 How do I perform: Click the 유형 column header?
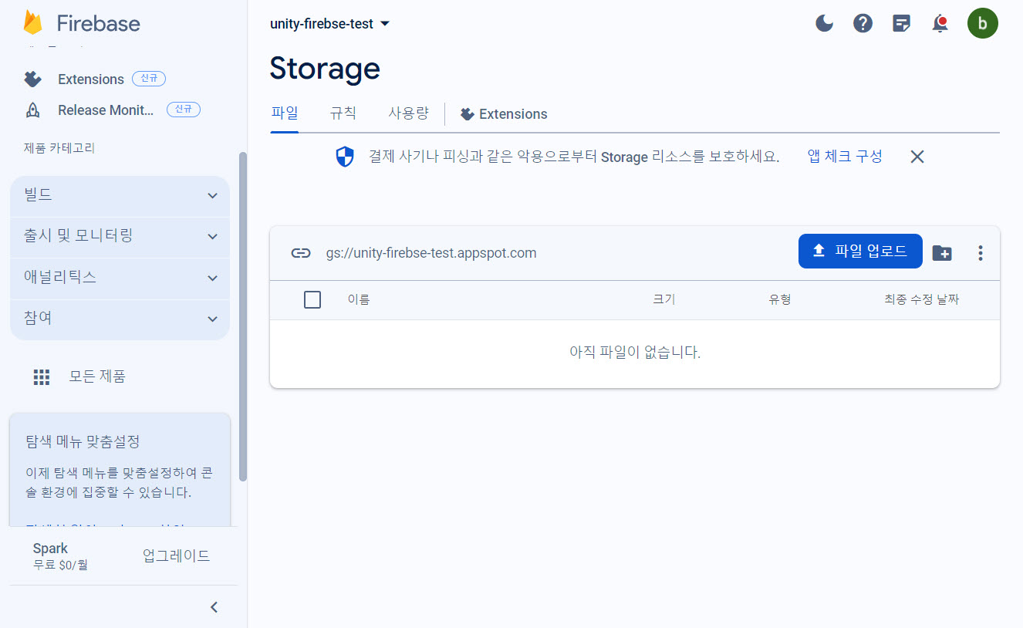780,299
